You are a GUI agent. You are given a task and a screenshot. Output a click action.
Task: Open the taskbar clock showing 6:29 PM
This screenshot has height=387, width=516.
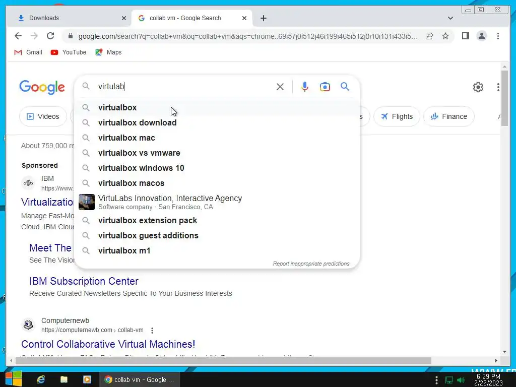[x=488, y=380]
